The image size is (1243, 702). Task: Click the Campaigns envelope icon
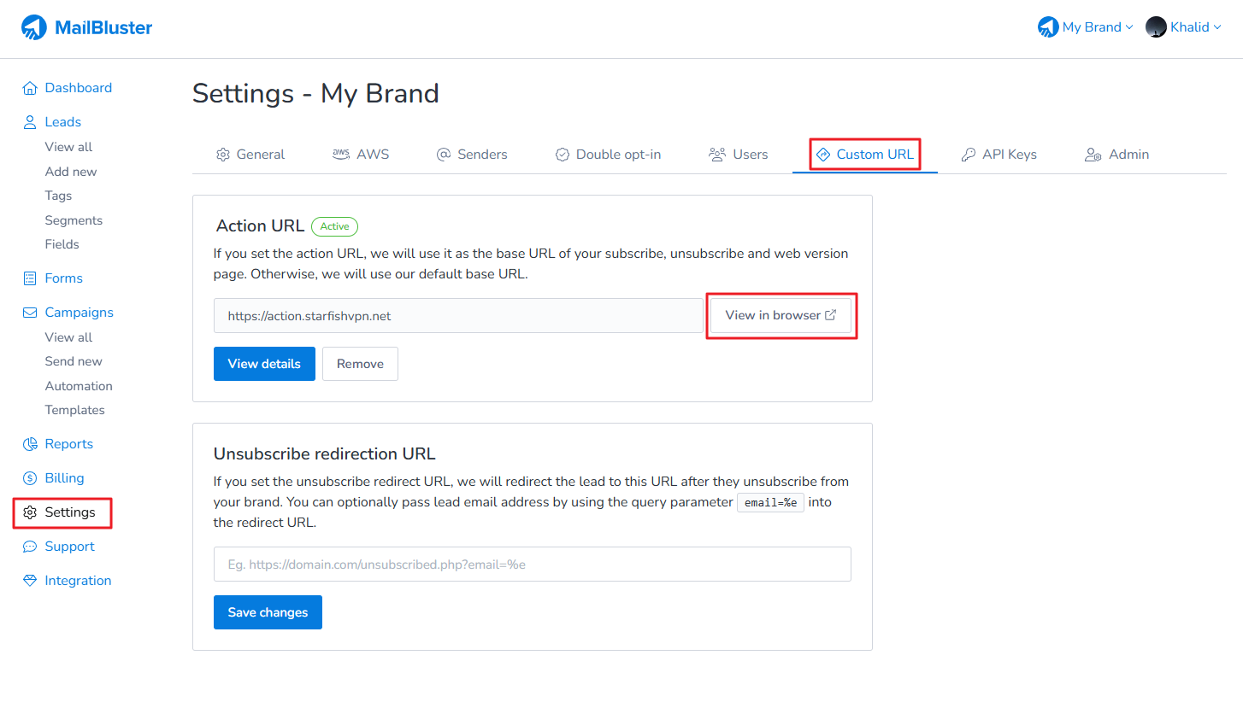tap(30, 313)
